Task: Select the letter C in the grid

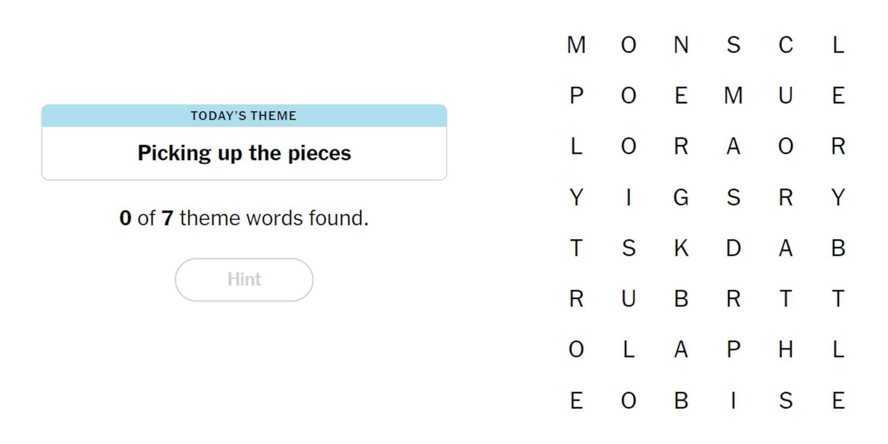Action: pyautogui.click(x=785, y=45)
